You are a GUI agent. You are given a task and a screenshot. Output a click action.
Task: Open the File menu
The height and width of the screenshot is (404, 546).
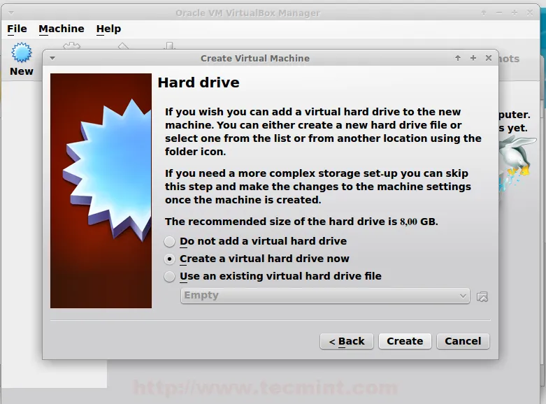tap(17, 29)
